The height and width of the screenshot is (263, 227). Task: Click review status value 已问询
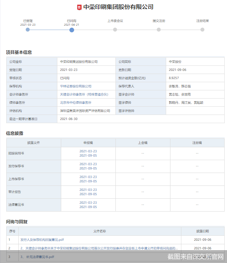point(65,78)
